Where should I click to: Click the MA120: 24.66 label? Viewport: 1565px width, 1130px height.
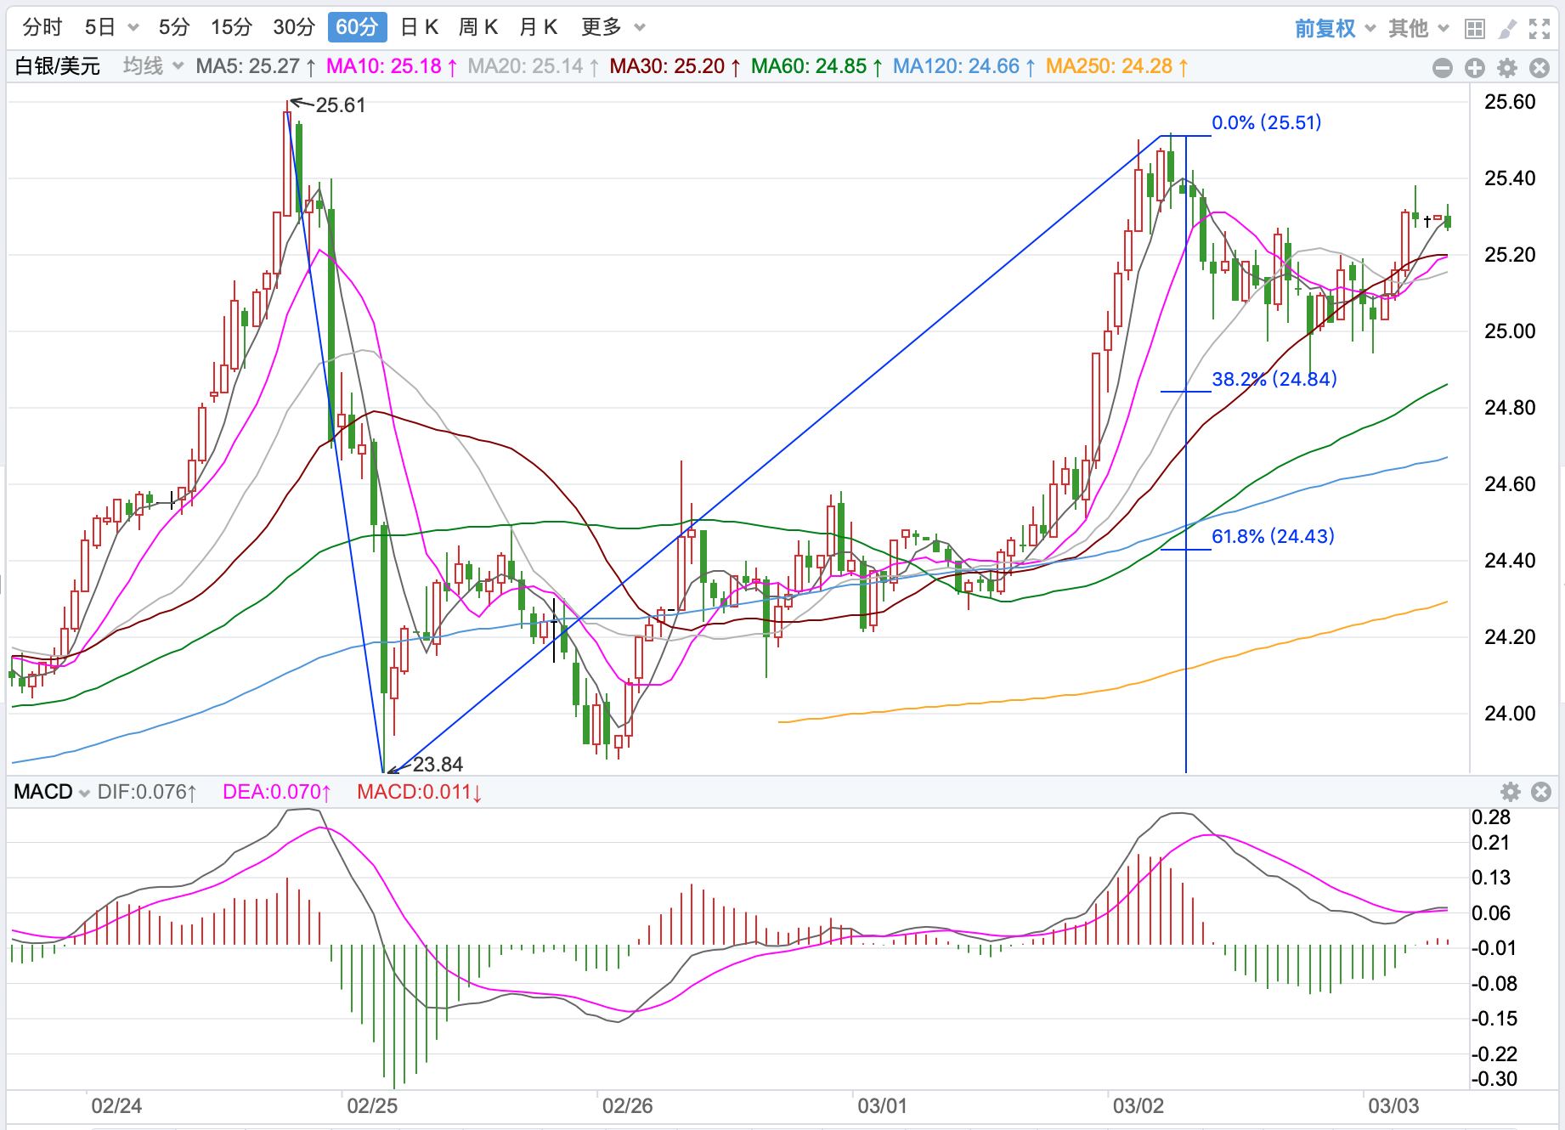[964, 66]
